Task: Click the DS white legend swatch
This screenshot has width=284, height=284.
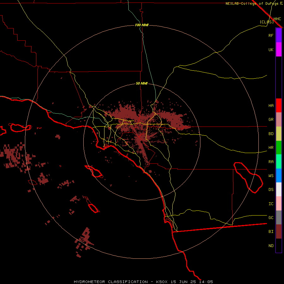Action: (x=279, y=189)
